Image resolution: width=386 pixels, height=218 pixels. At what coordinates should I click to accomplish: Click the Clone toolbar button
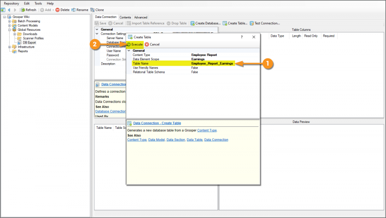click(x=97, y=10)
